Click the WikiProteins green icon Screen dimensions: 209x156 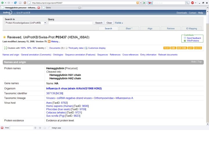pos(185,41)
